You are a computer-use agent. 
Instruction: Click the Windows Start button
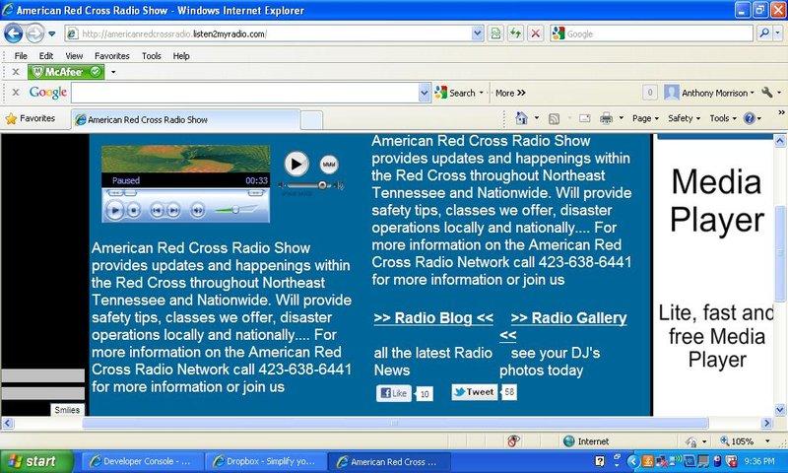[x=37, y=461]
